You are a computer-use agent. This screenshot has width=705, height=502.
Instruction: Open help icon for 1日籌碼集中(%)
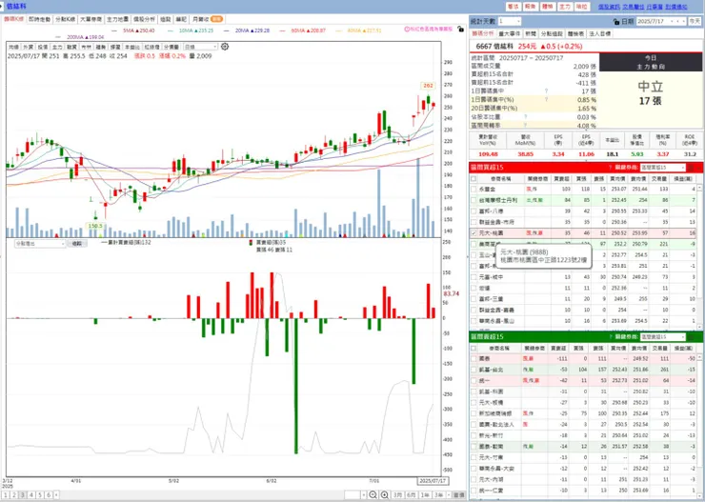[x=547, y=100]
